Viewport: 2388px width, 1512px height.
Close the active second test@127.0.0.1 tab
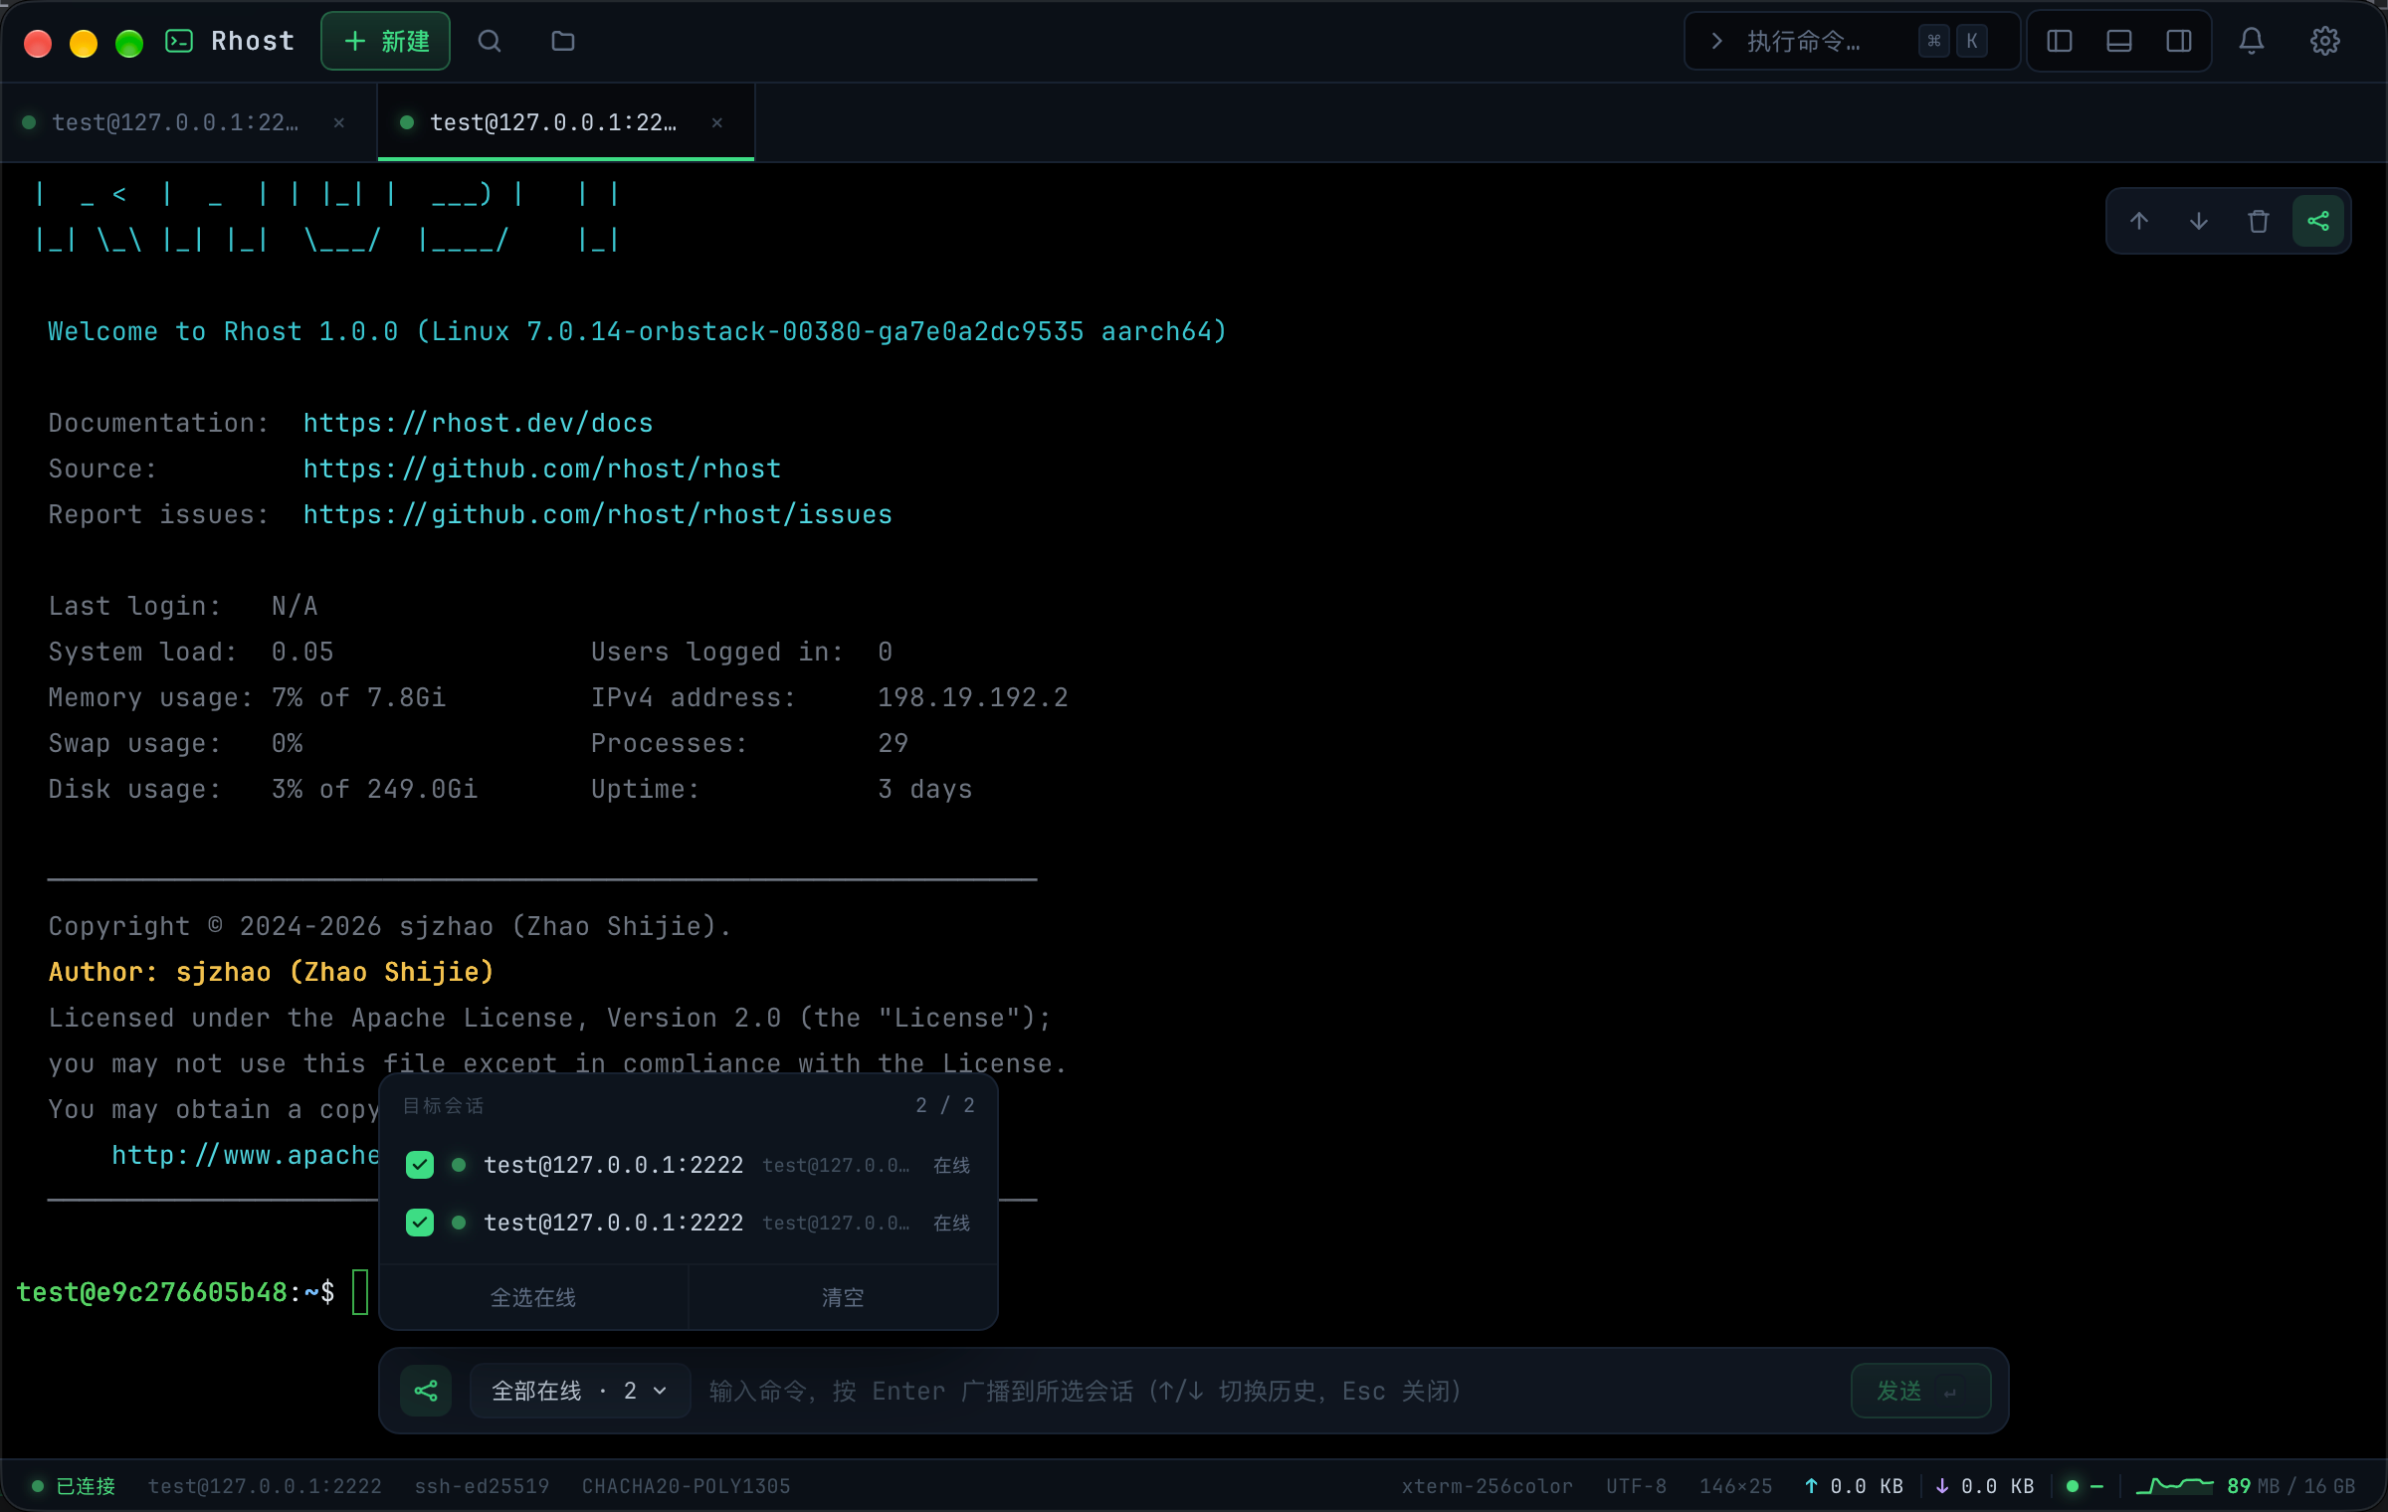coord(717,122)
